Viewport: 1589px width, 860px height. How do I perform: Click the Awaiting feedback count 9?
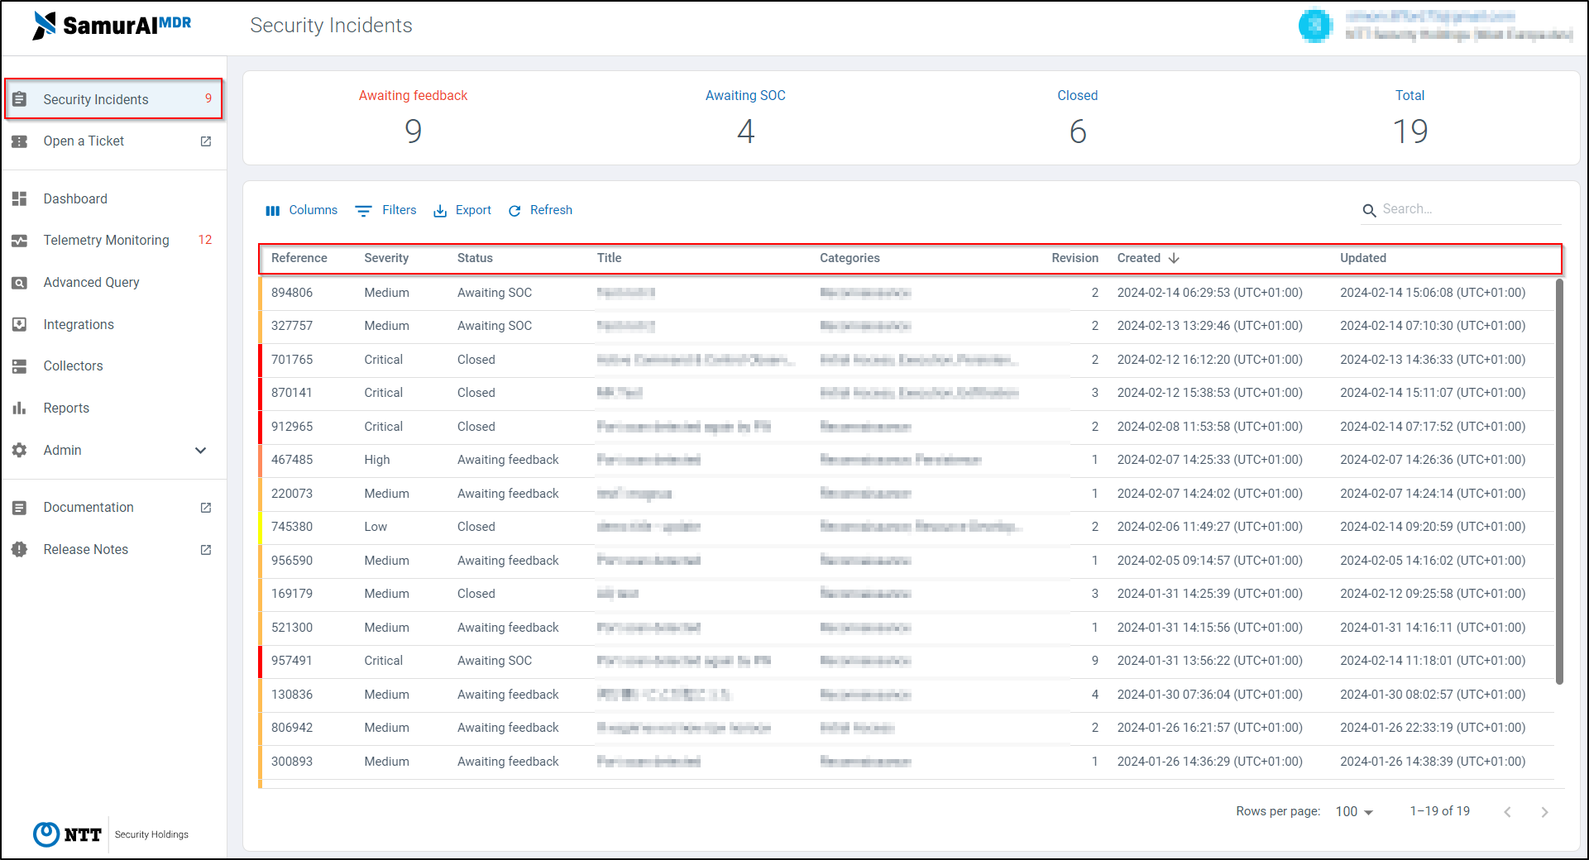point(414,131)
